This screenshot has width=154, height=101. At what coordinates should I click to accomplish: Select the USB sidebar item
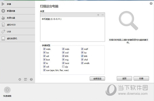17,32
